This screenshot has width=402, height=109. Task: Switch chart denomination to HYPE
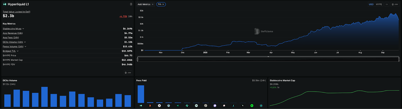379,4
